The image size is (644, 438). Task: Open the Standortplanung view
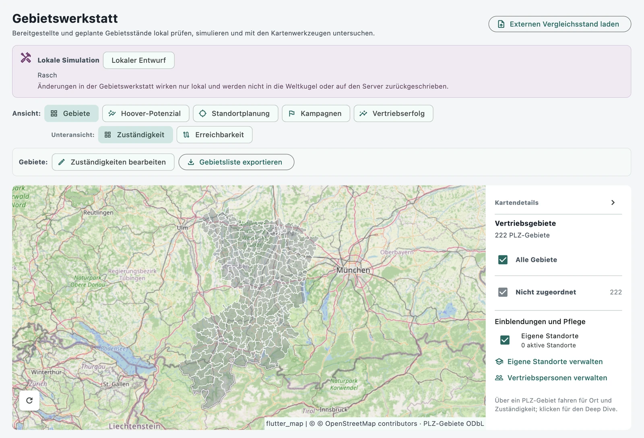[x=235, y=113]
